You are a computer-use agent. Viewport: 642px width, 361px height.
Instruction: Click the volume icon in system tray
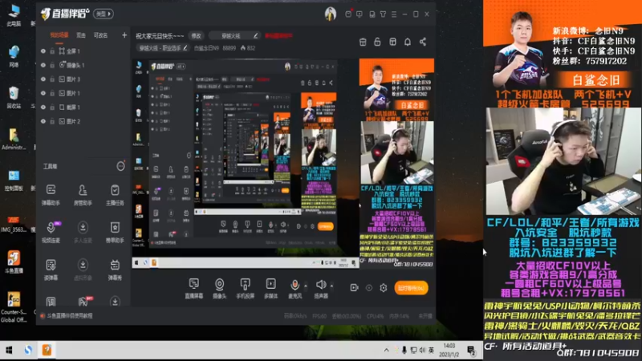point(422,350)
